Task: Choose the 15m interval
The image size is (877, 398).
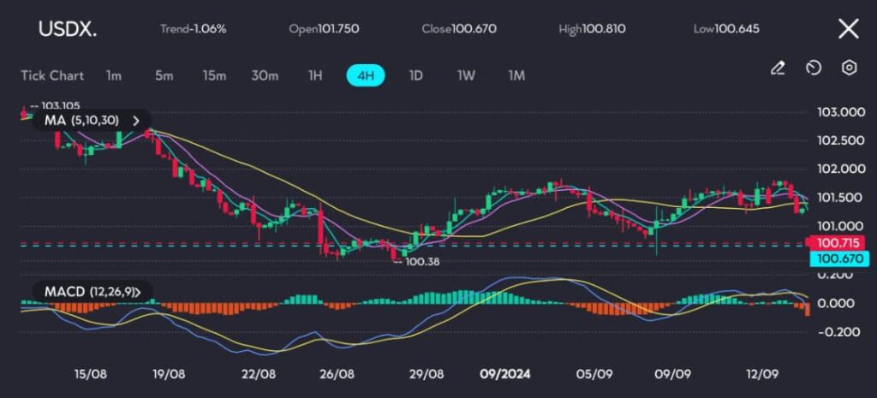Action: pyautogui.click(x=214, y=75)
